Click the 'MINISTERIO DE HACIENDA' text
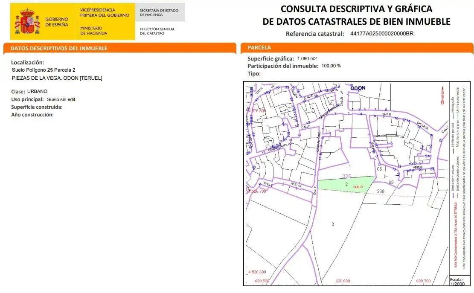 click(94, 31)
